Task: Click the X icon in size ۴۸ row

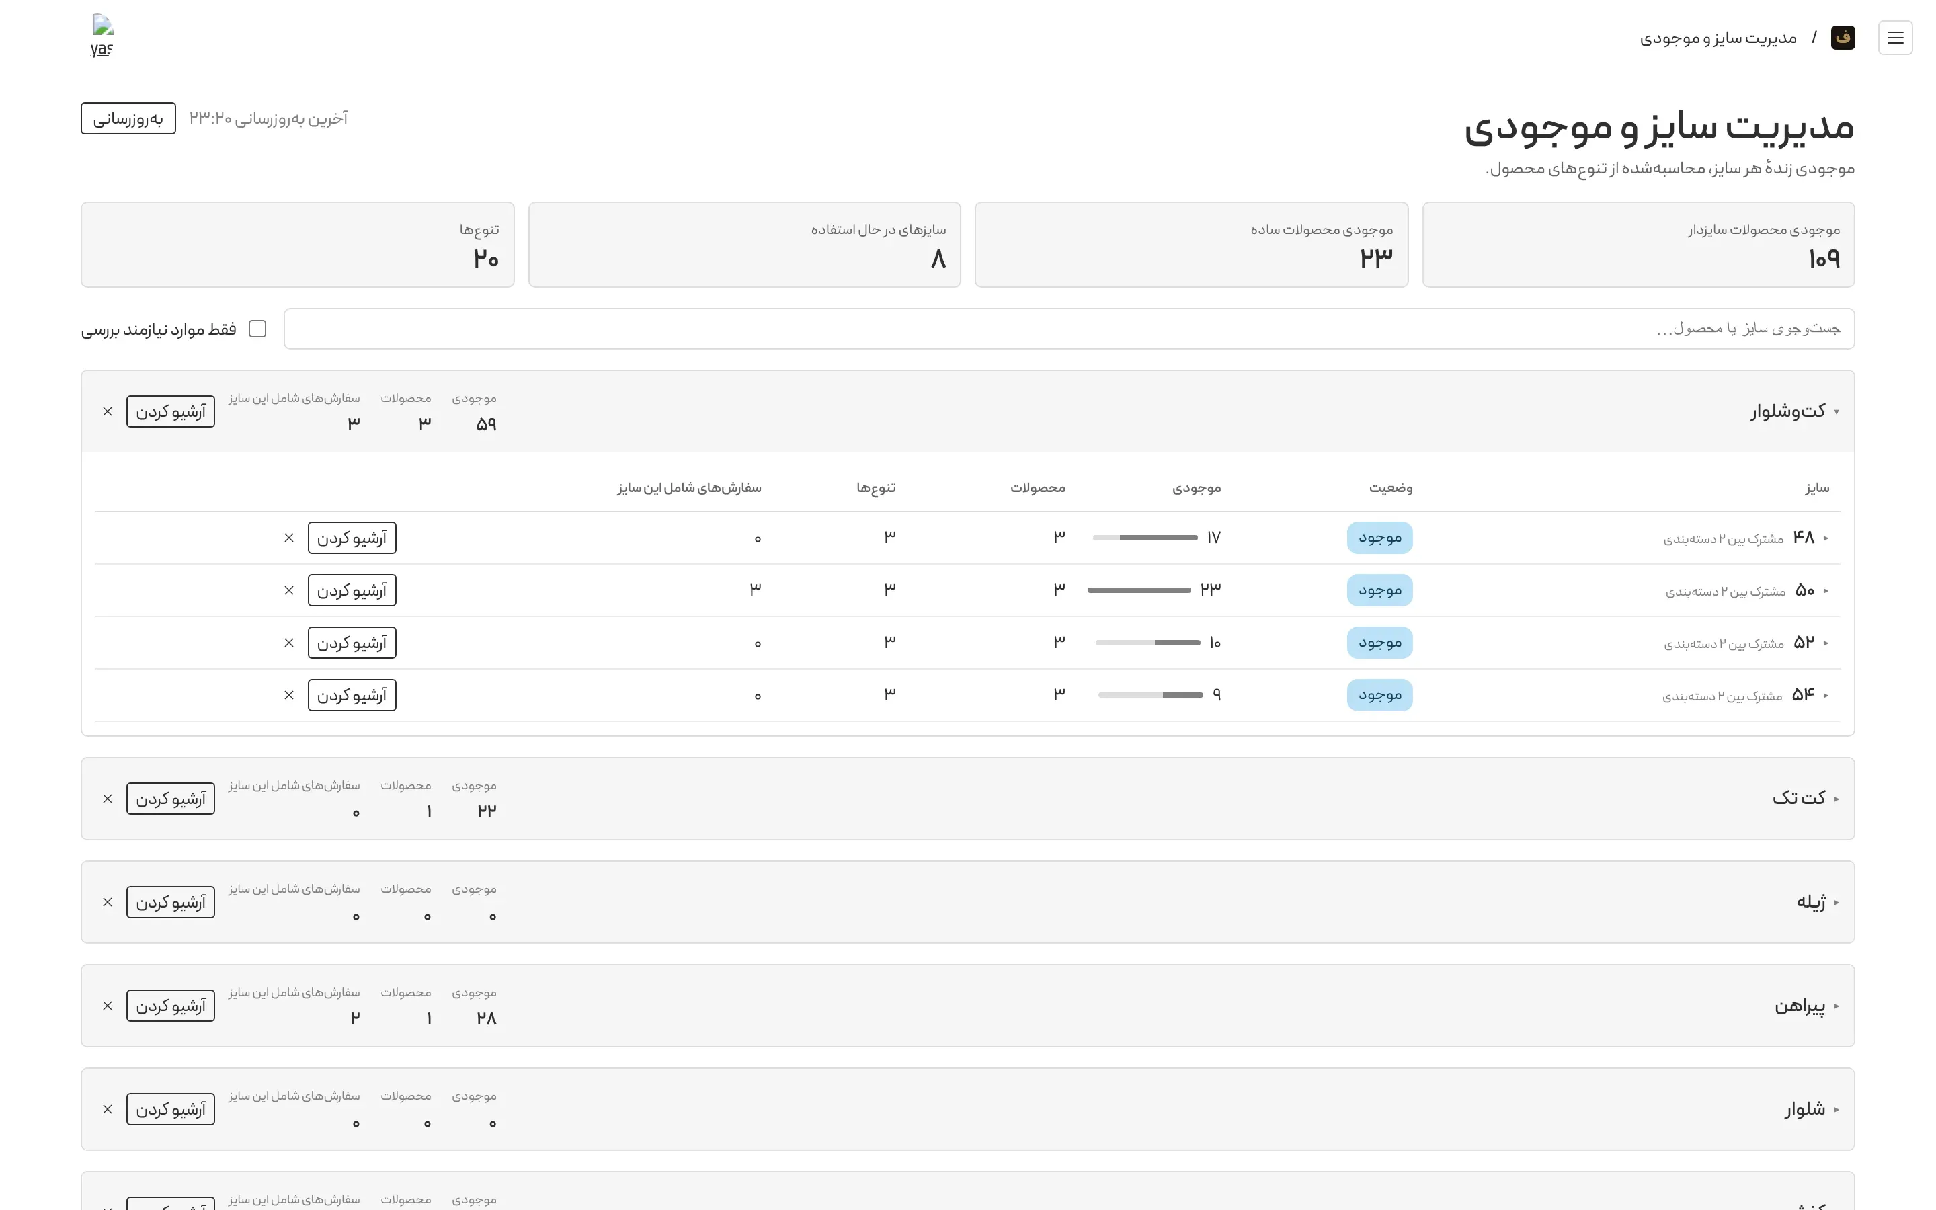Action: click(x=289, y=538)
